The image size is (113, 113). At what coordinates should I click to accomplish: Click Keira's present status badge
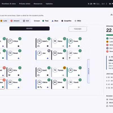coord(64,51)
